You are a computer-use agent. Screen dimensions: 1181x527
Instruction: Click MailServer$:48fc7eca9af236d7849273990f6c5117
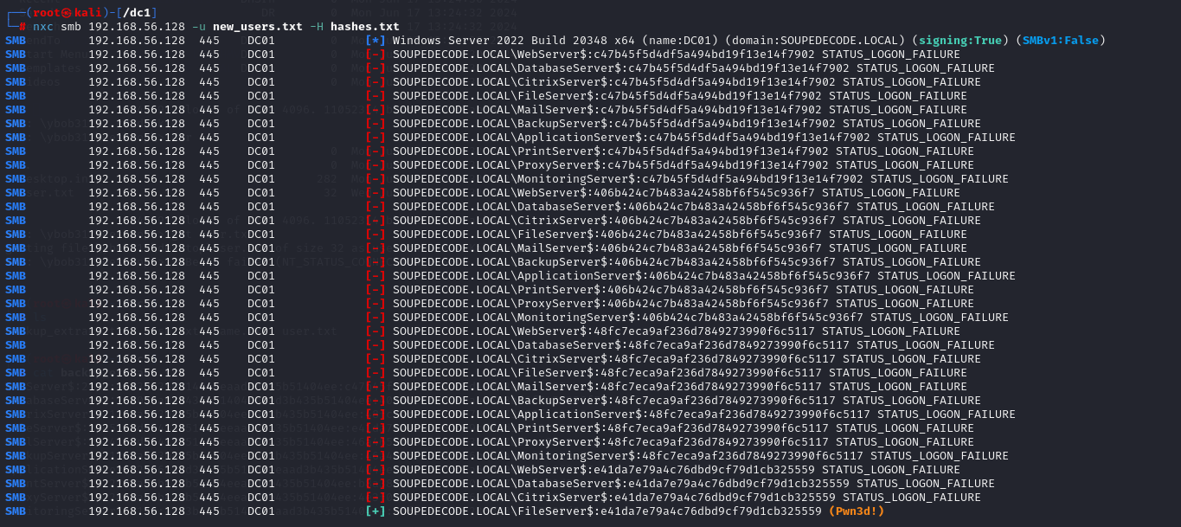click(670, 387)
